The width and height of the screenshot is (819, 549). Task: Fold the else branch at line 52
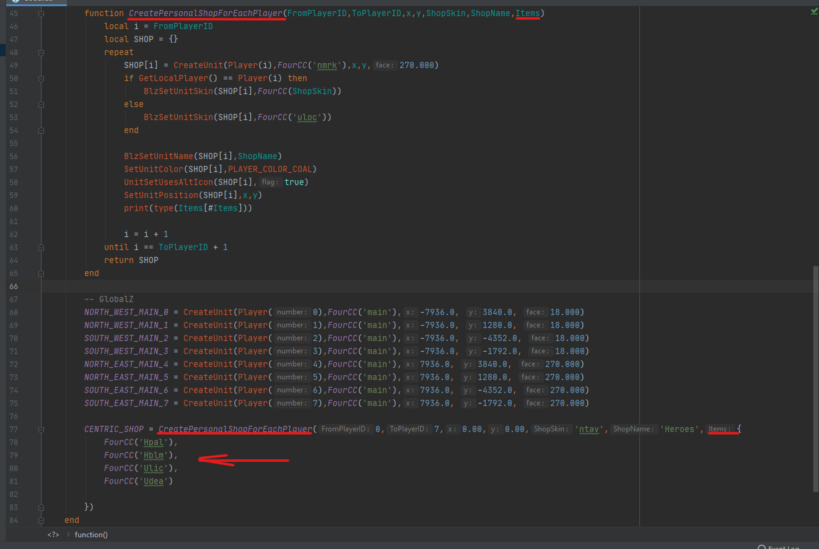[x=41, y=105]
